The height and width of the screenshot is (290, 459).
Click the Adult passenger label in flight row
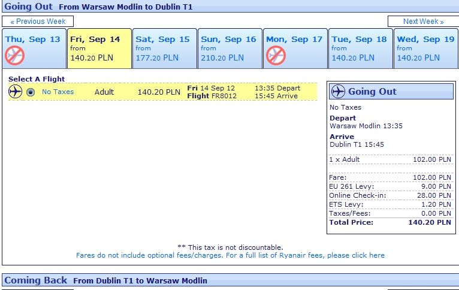pyautogui.click(x=104, y=92)
